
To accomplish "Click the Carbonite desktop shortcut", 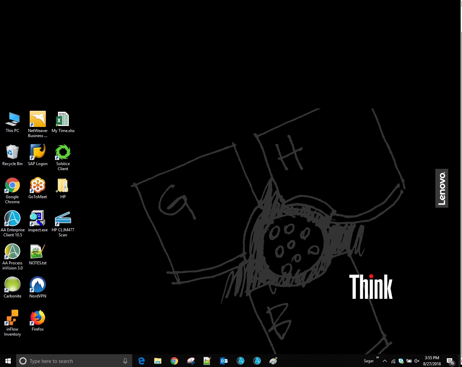I will pyautogui.click(x=12, y=288).
